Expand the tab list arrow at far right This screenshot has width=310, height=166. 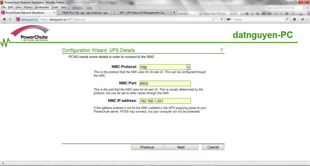coord(308,13)
